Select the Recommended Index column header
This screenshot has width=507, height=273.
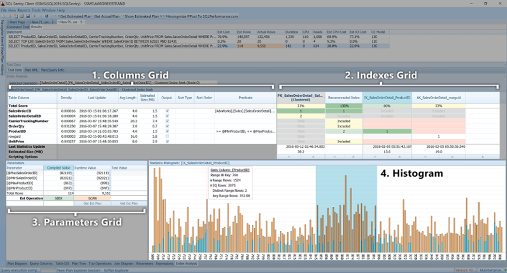(344, 97)
